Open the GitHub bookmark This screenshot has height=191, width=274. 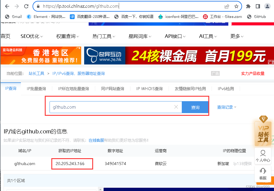point(256,17)
